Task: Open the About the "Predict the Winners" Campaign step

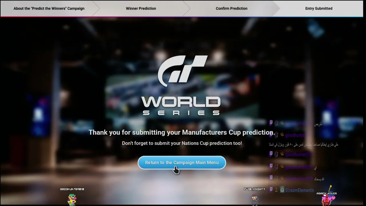Action: [x=49, y=8]
